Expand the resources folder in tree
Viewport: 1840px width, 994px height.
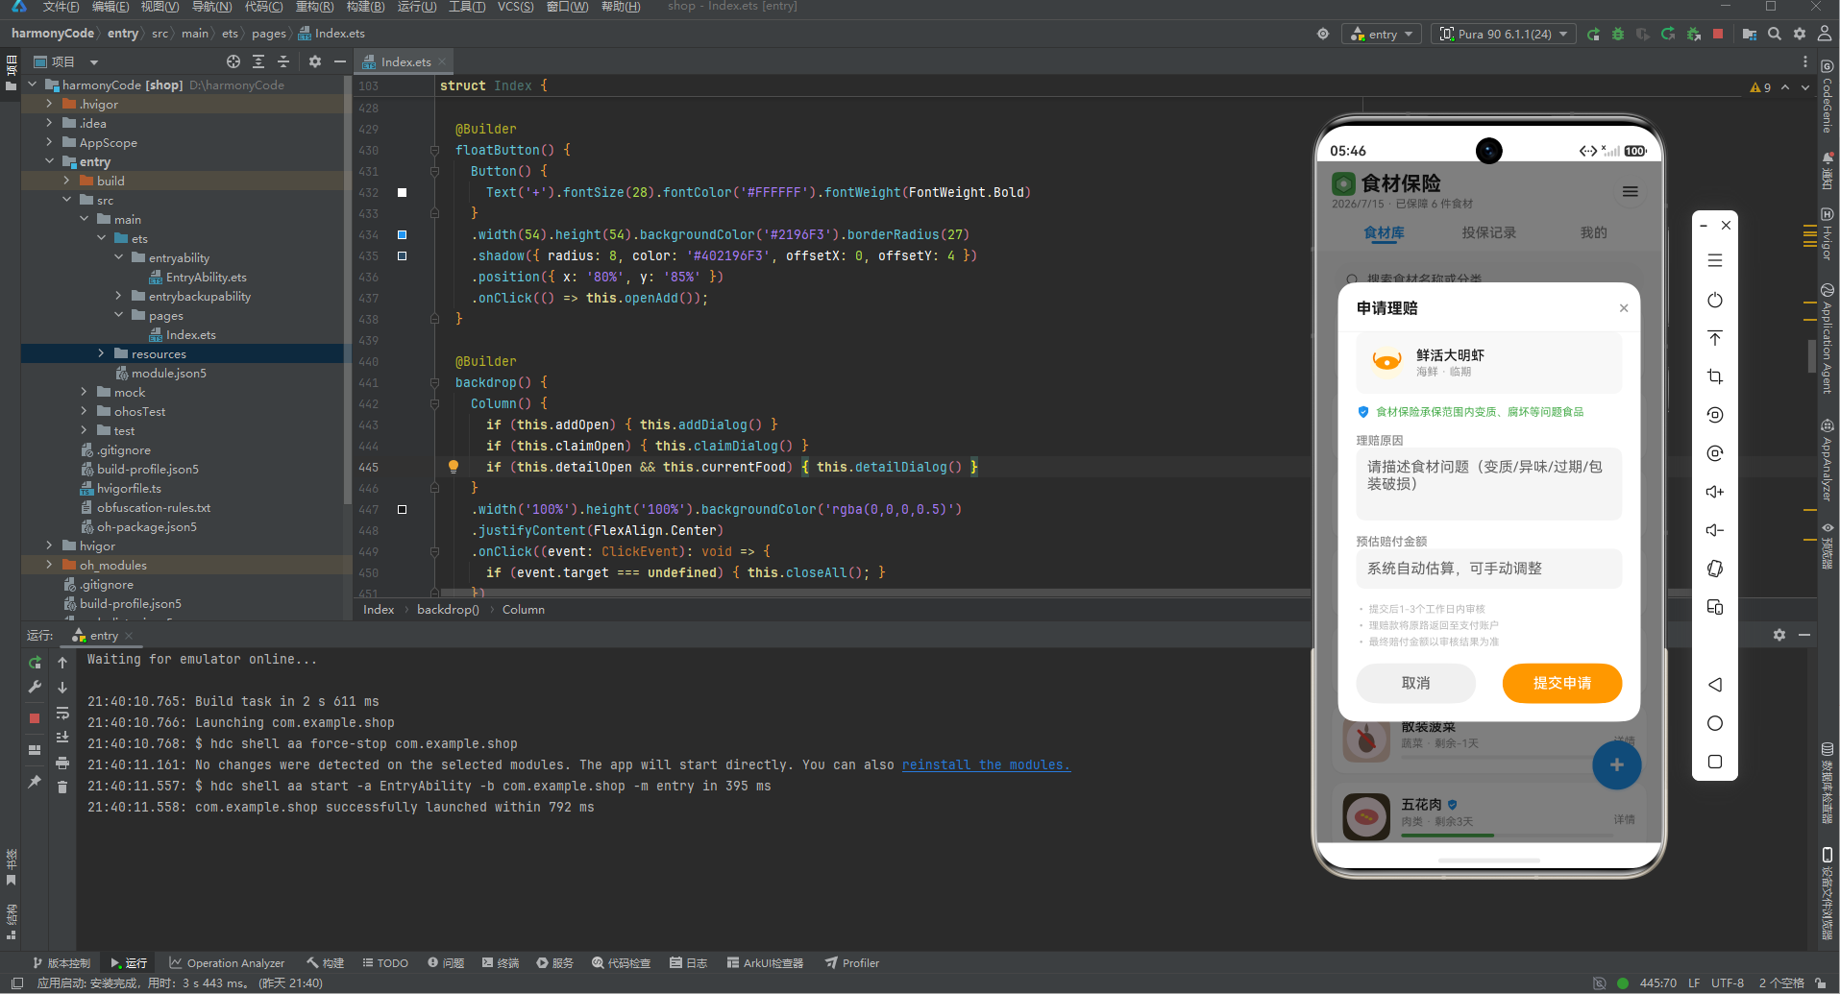[101, 353]
